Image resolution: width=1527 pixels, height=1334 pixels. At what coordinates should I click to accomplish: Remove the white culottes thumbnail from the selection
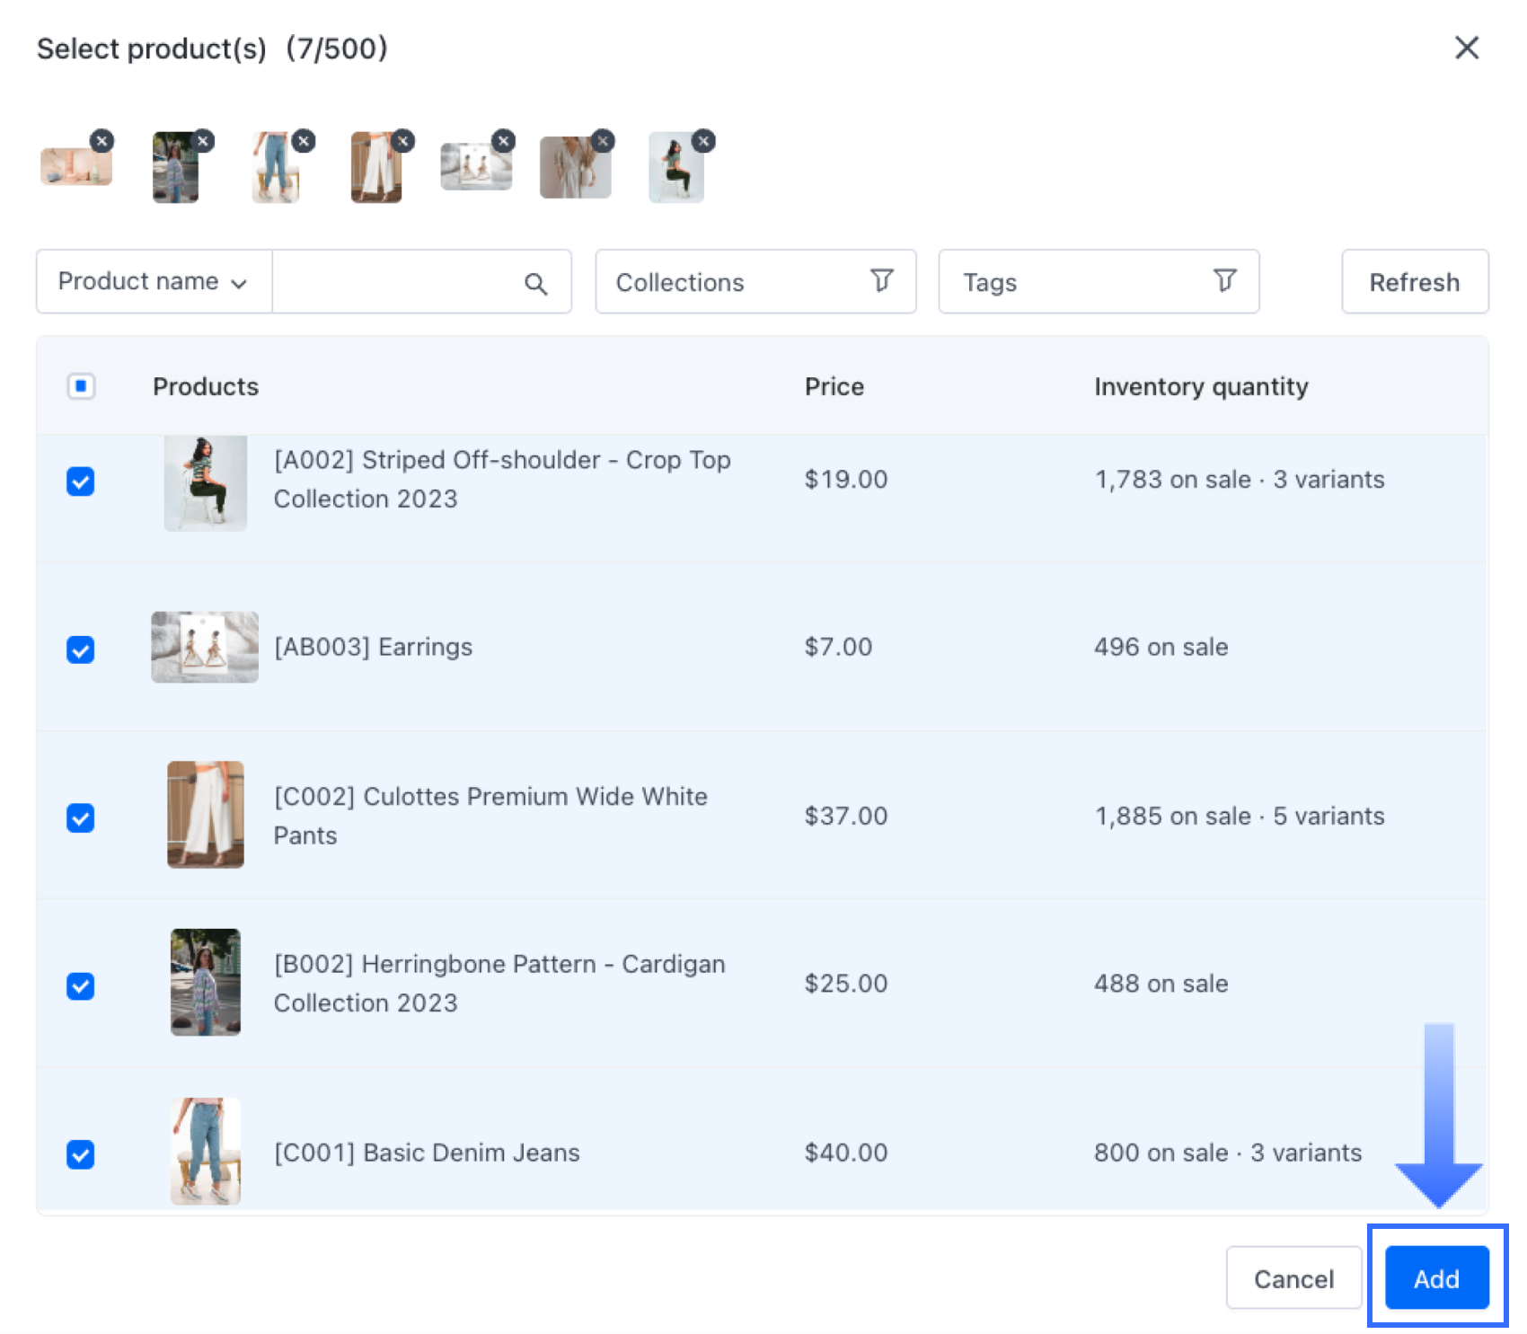(x=403, y=141)
